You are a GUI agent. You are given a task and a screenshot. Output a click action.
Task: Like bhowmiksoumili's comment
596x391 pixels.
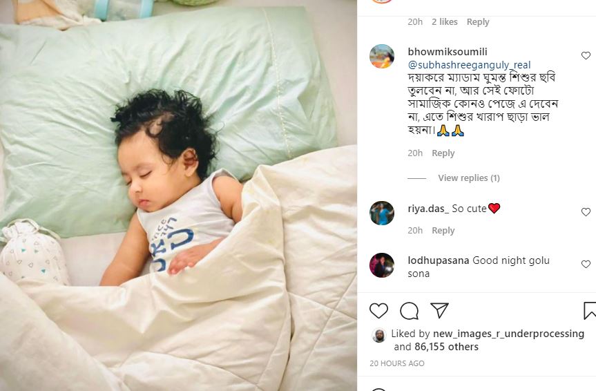pyautogui.click(x=586, y=55)
